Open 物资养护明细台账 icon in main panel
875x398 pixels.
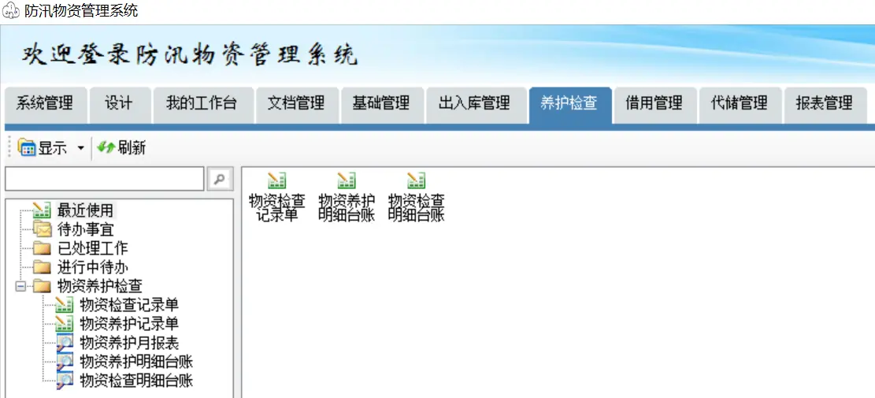click(x=346, y=181)
